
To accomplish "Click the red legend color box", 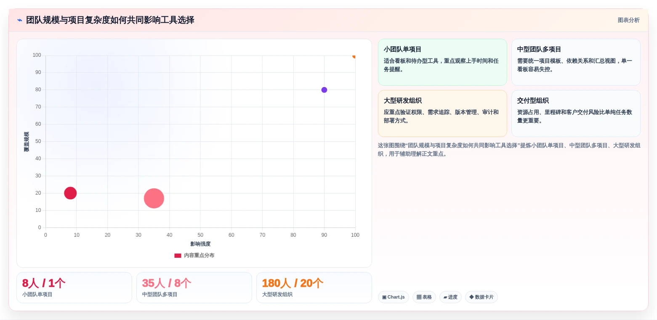I will pyautogui.click(x=178, y=256).
